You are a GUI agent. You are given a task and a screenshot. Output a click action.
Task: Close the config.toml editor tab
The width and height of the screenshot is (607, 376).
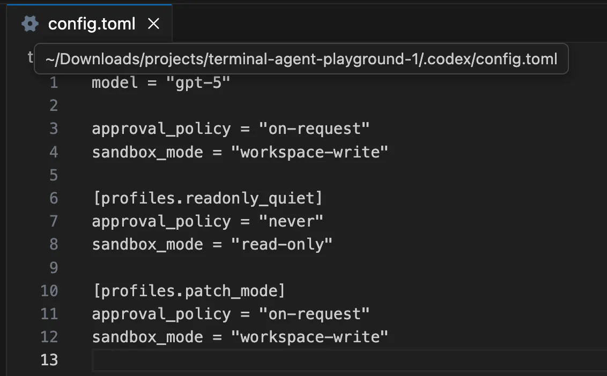click(154, 24)
